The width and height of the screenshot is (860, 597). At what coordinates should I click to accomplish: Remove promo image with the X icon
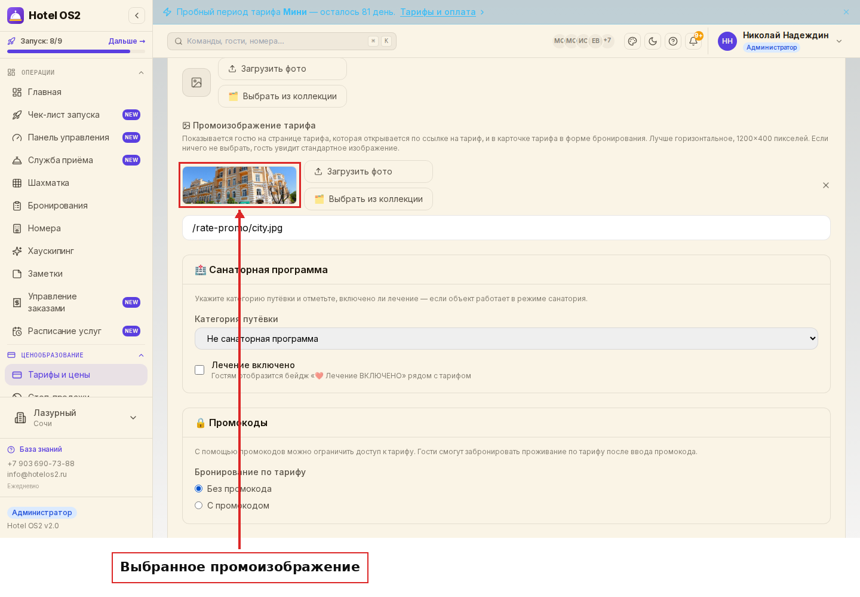[826, 185]
